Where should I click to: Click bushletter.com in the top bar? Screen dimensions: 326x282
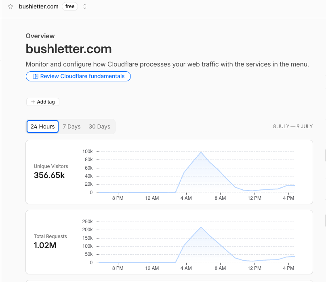(x=39, y=6)
